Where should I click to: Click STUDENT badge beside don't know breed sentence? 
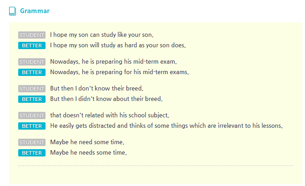(x=32, y=89)
